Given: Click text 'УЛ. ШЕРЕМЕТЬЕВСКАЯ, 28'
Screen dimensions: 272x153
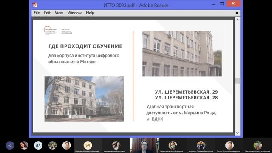Looking at the screenshot, I should click(x=186, y=98).
